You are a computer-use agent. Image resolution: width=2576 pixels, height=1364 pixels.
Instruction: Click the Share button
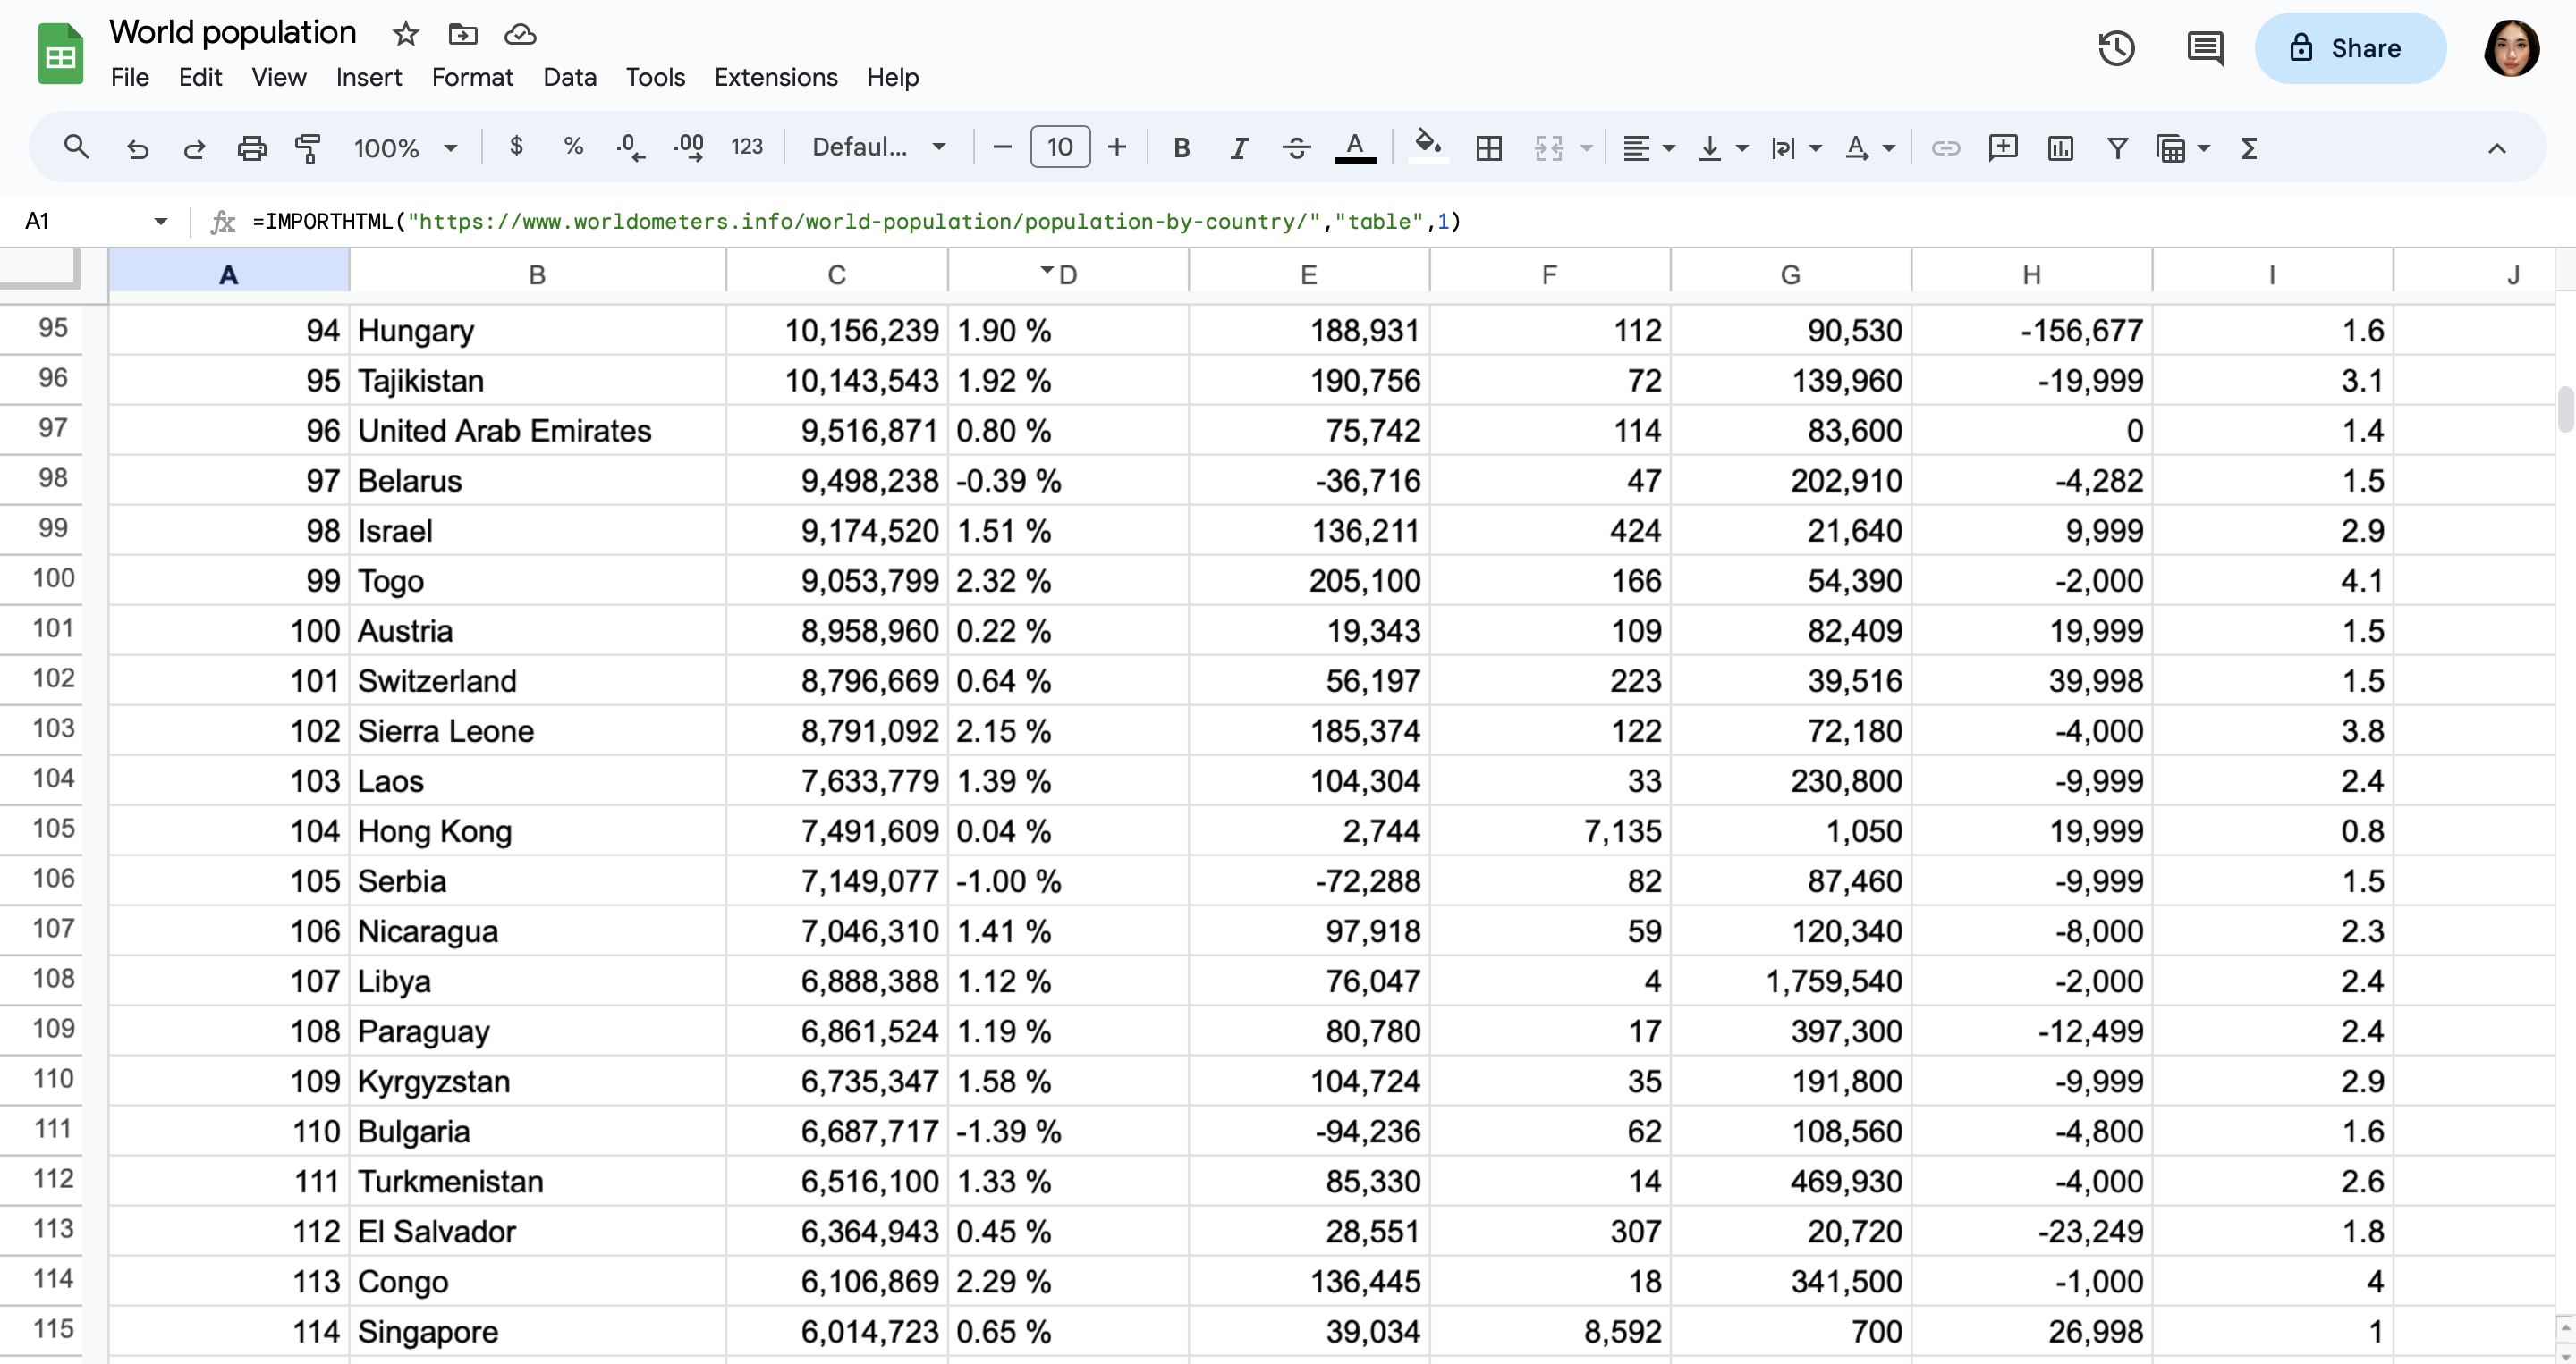(2349, 48)
